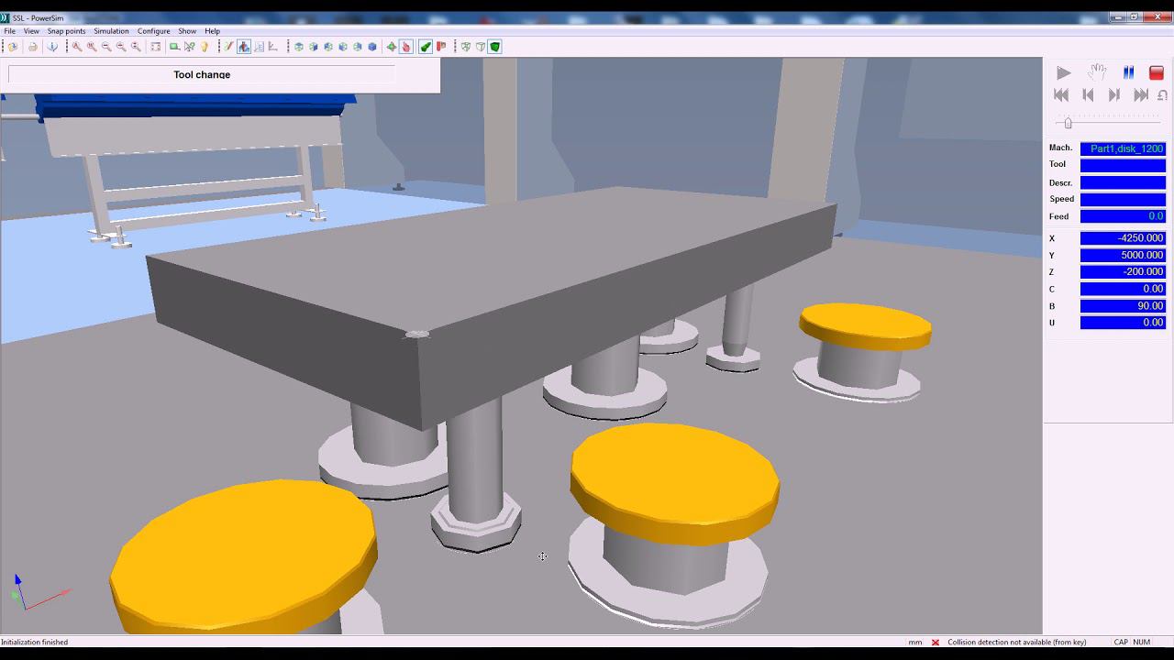Click the Tool change banner
Viewport: 1174px width, 660px height.
[x=202, y=74]
